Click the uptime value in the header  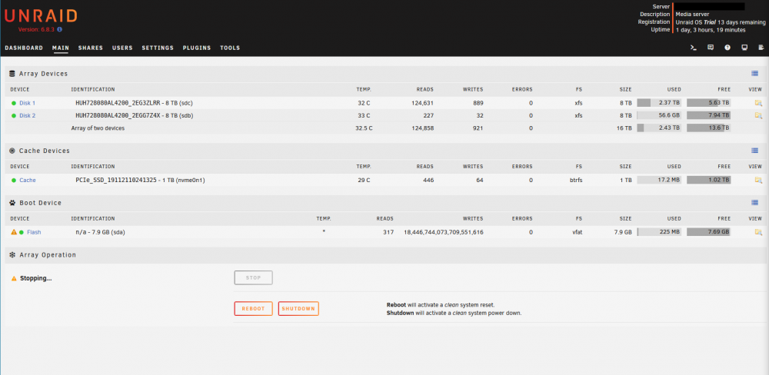pos(711,30)
